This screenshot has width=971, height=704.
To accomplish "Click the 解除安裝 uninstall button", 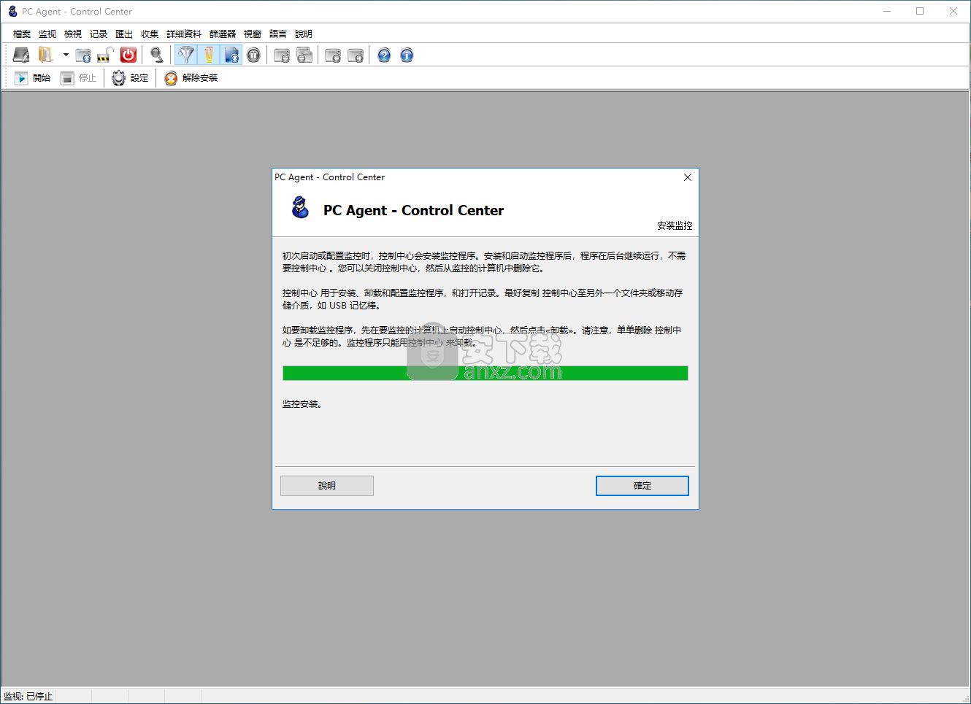I will coord(191,78).
